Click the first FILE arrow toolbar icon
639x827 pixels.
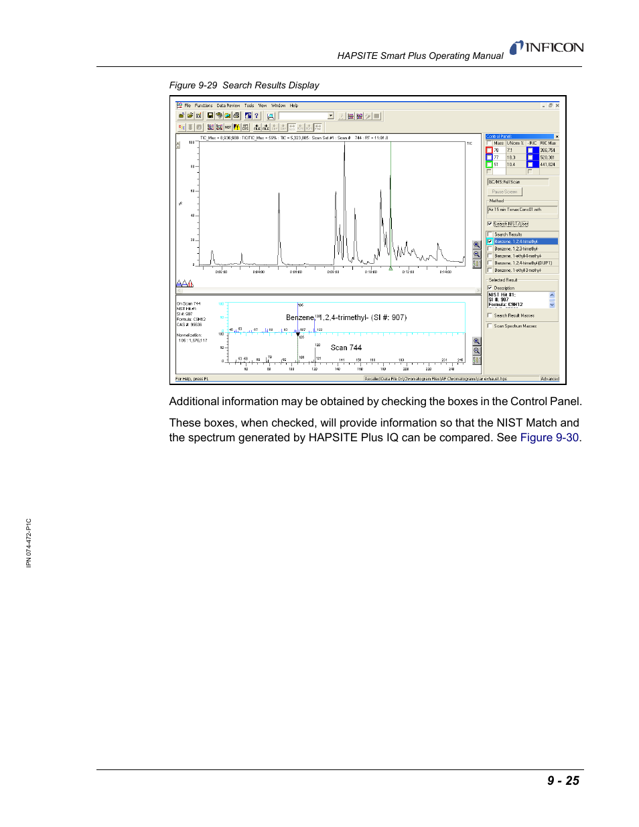click(257, 127)
